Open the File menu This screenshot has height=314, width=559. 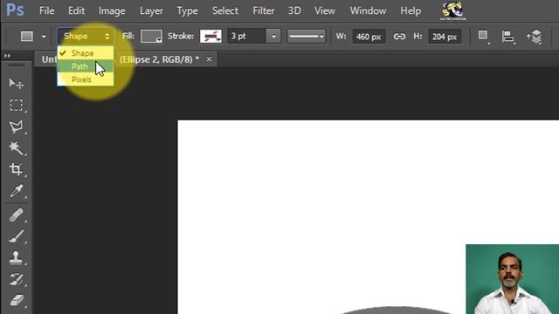pos(46,10)
